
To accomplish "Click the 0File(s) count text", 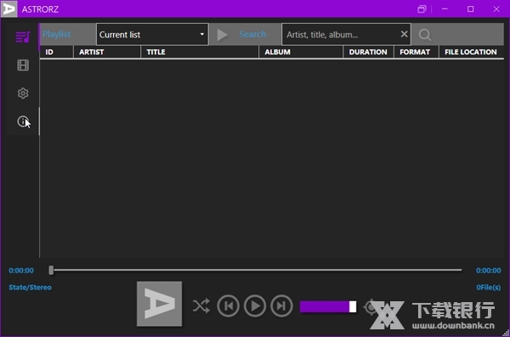I will point(488,288).
